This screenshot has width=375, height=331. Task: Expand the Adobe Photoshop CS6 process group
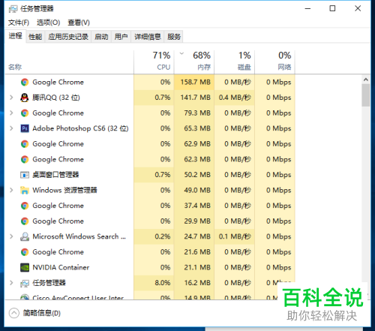click(x=11, y=128)
